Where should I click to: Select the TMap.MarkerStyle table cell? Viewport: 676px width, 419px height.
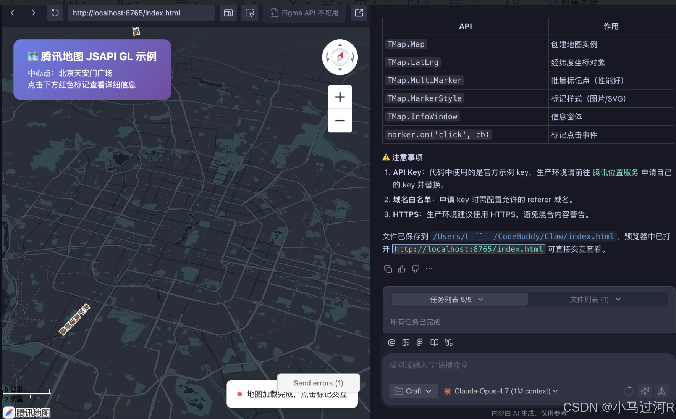(465, 98)
